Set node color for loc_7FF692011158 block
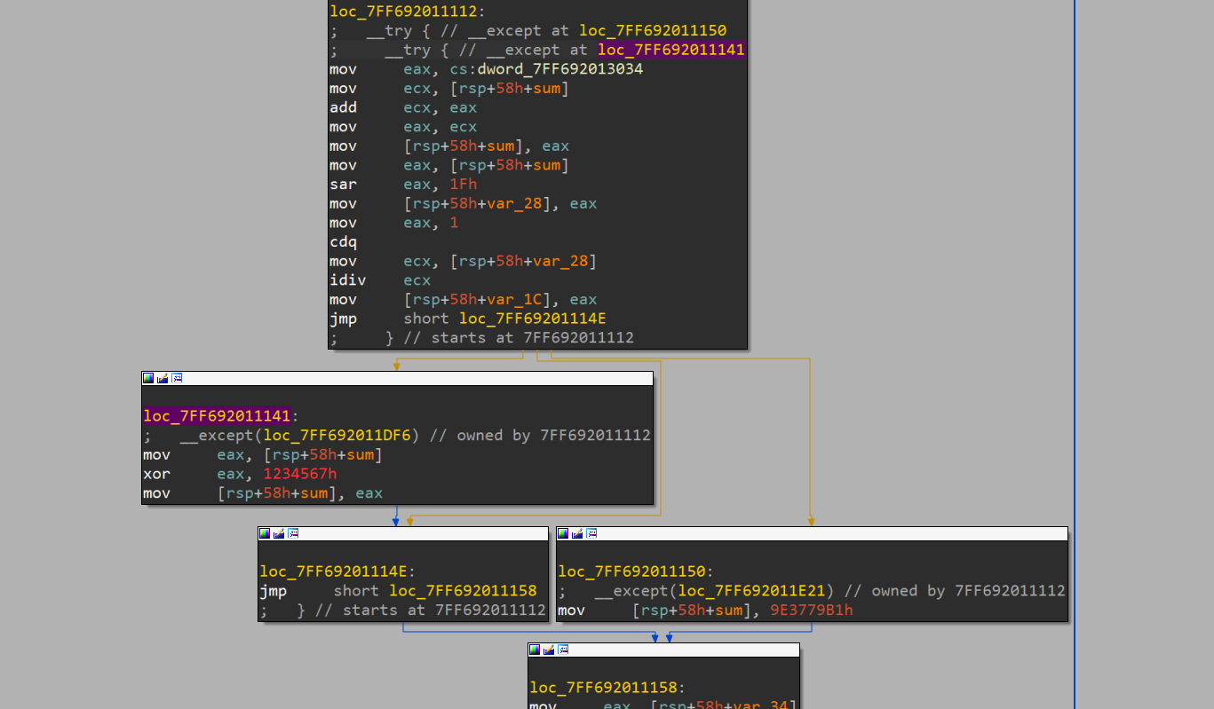The image size is (1214, 709). 535,650
